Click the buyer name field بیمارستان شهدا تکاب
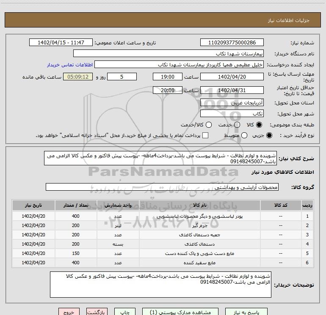 [x=169, y=54]
